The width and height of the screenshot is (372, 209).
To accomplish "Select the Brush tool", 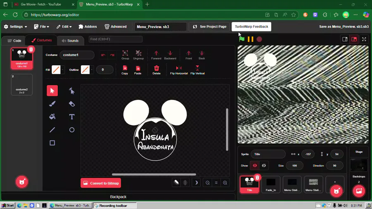I will click(52, 104).
